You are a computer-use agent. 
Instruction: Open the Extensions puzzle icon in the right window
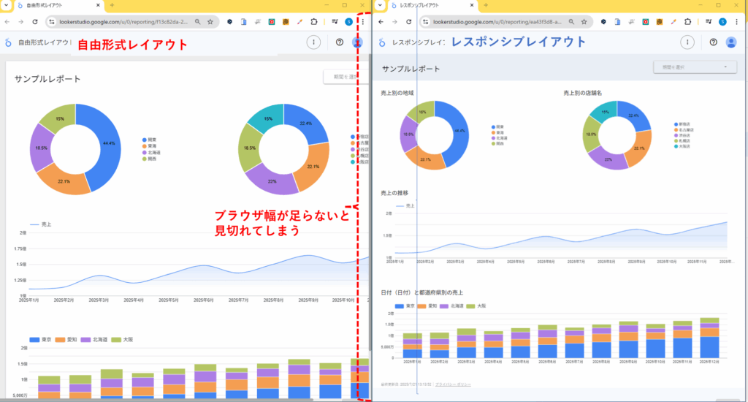(x=687, y=22)
